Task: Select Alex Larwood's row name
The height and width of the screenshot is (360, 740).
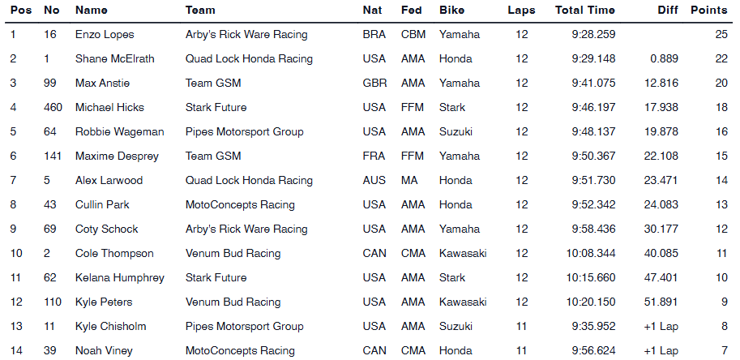Action: point(109,181)
